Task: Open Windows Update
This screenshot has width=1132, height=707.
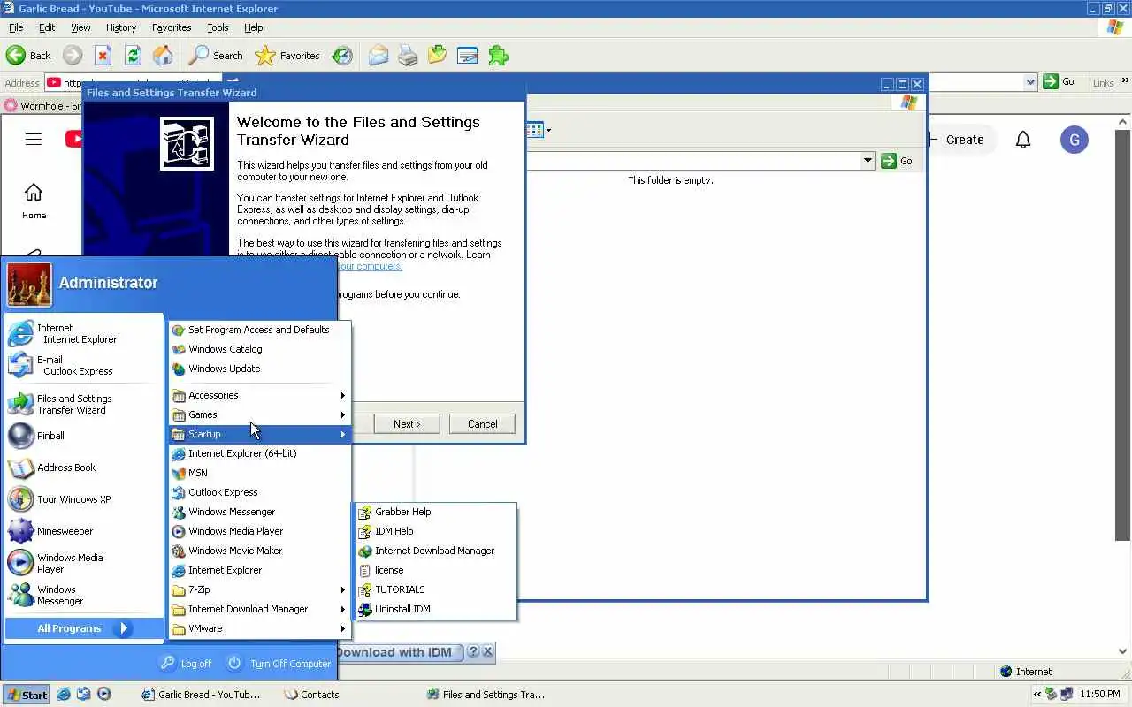Action: 260,369
